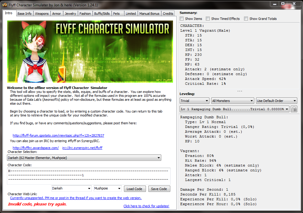This screenshot has width=303, height=213.
Task: Click the Invalid code error message
Action: point(37,204)
